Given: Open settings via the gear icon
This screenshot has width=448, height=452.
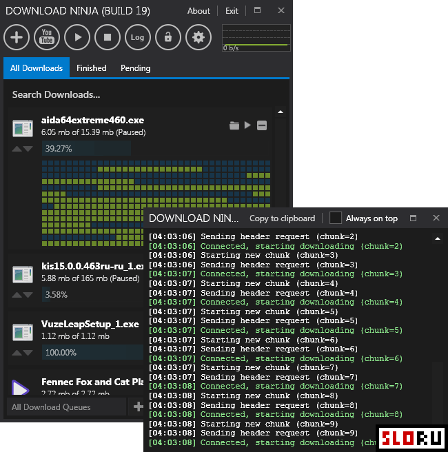Looking at the screenshot, I should coord(198,37).
